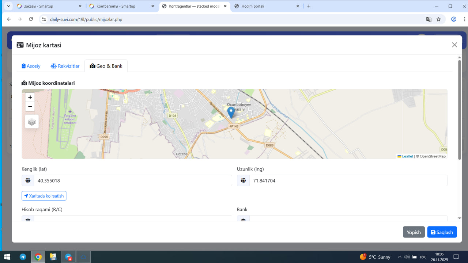Bookmark this page with the star
Viewport: 468px width, 263px height.
[438, 19]
